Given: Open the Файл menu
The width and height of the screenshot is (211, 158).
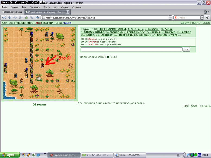Looking at the screenshot, I should tap(4, 7).
